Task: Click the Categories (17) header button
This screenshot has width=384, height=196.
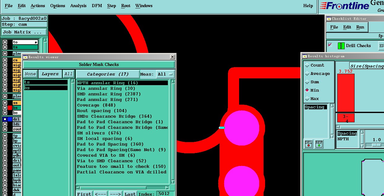Action: click(108, 74)
